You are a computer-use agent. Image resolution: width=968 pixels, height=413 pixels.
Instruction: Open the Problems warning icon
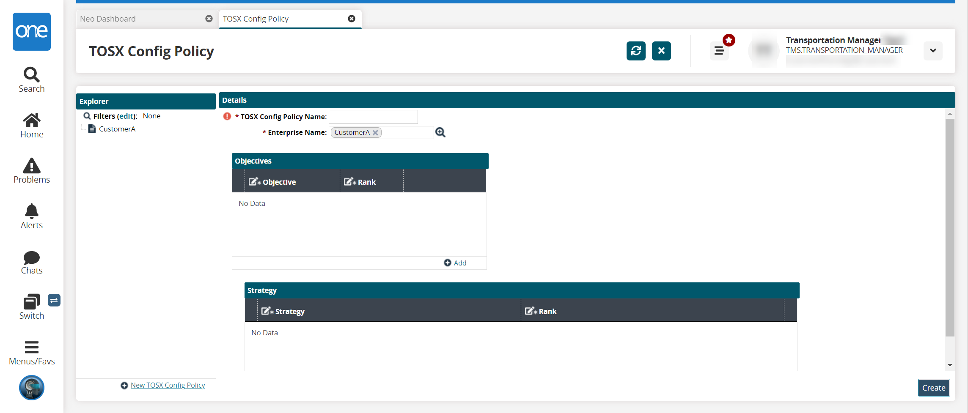pyautogui.click(x=32, y=166)
